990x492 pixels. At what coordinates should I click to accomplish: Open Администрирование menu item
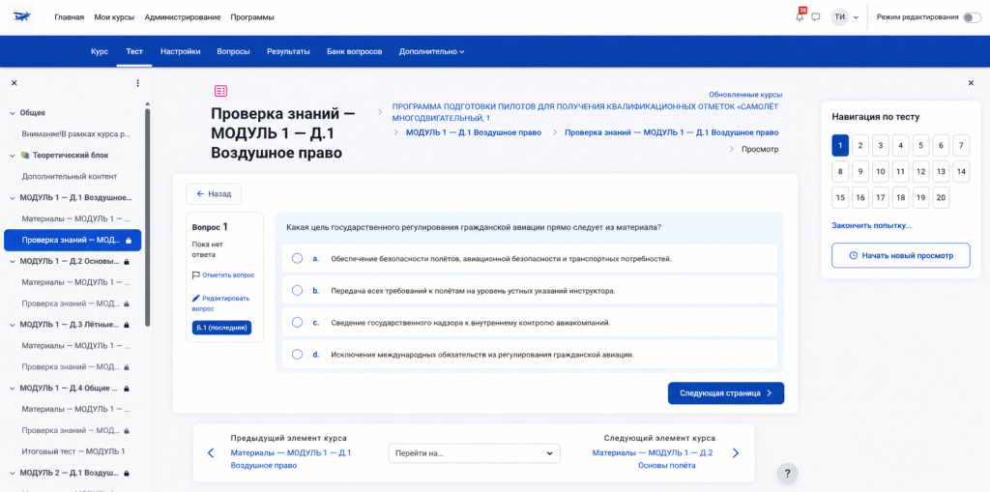183,17
